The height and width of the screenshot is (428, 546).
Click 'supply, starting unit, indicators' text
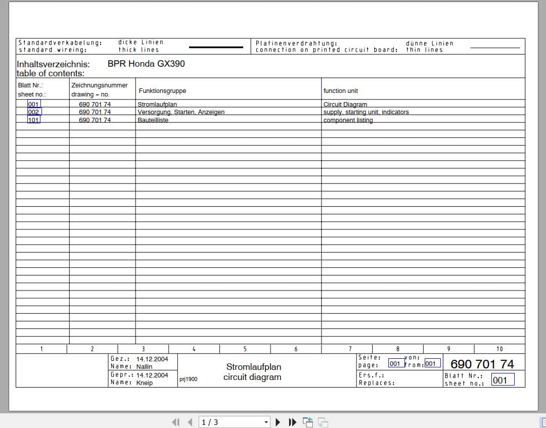coord(366,112)
